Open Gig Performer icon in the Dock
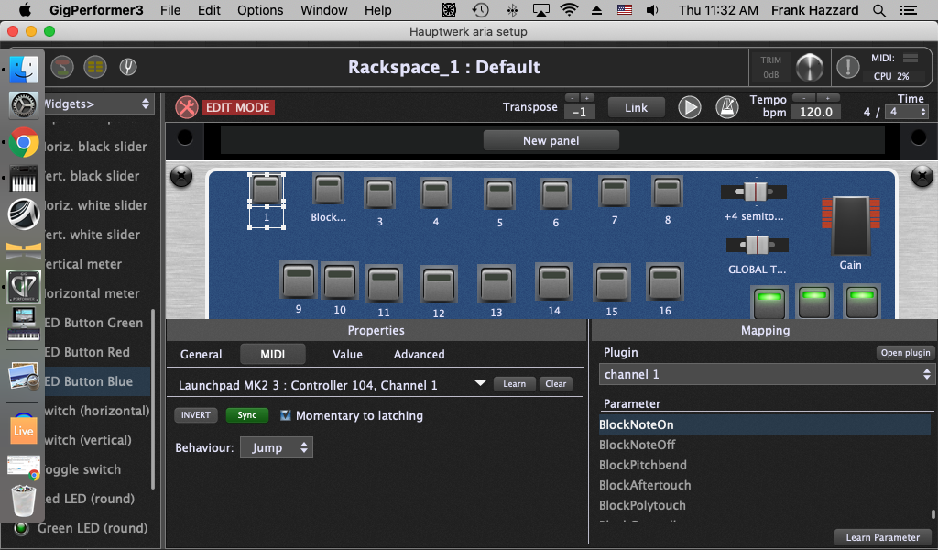This screenshot has width=938, height=550. (24, 285)
